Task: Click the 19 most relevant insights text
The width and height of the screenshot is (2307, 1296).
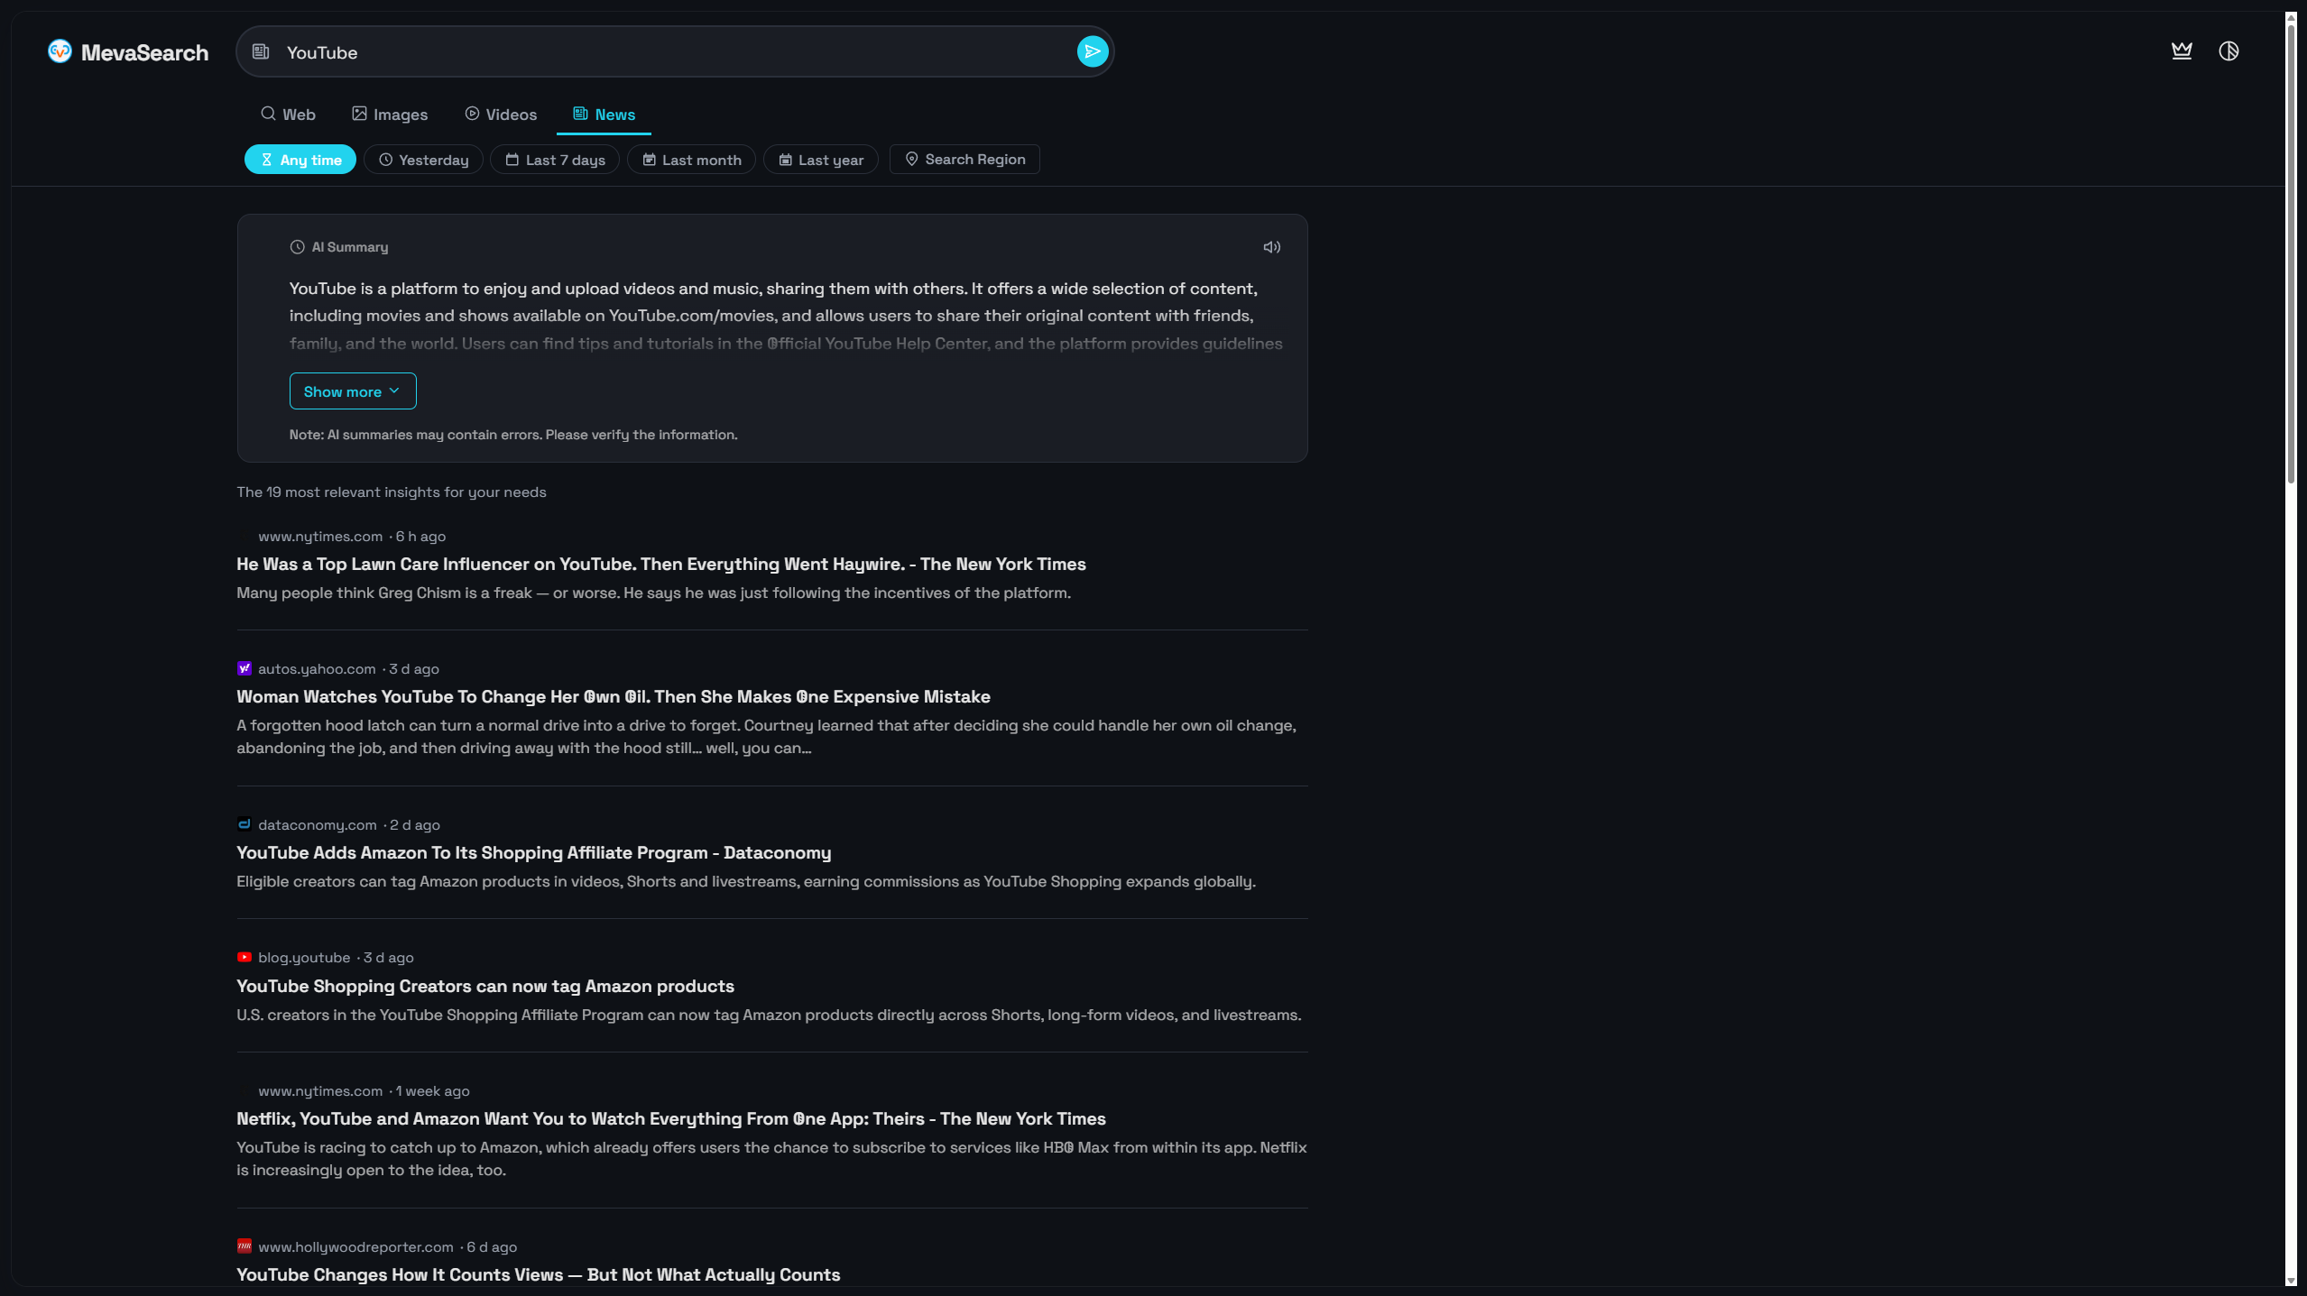Action: pos(392,492)
